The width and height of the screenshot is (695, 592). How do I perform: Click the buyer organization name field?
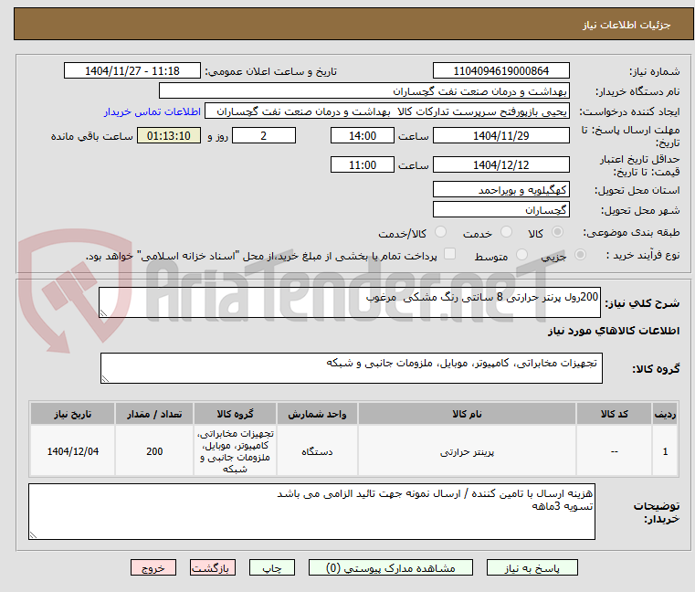[363, 91]
